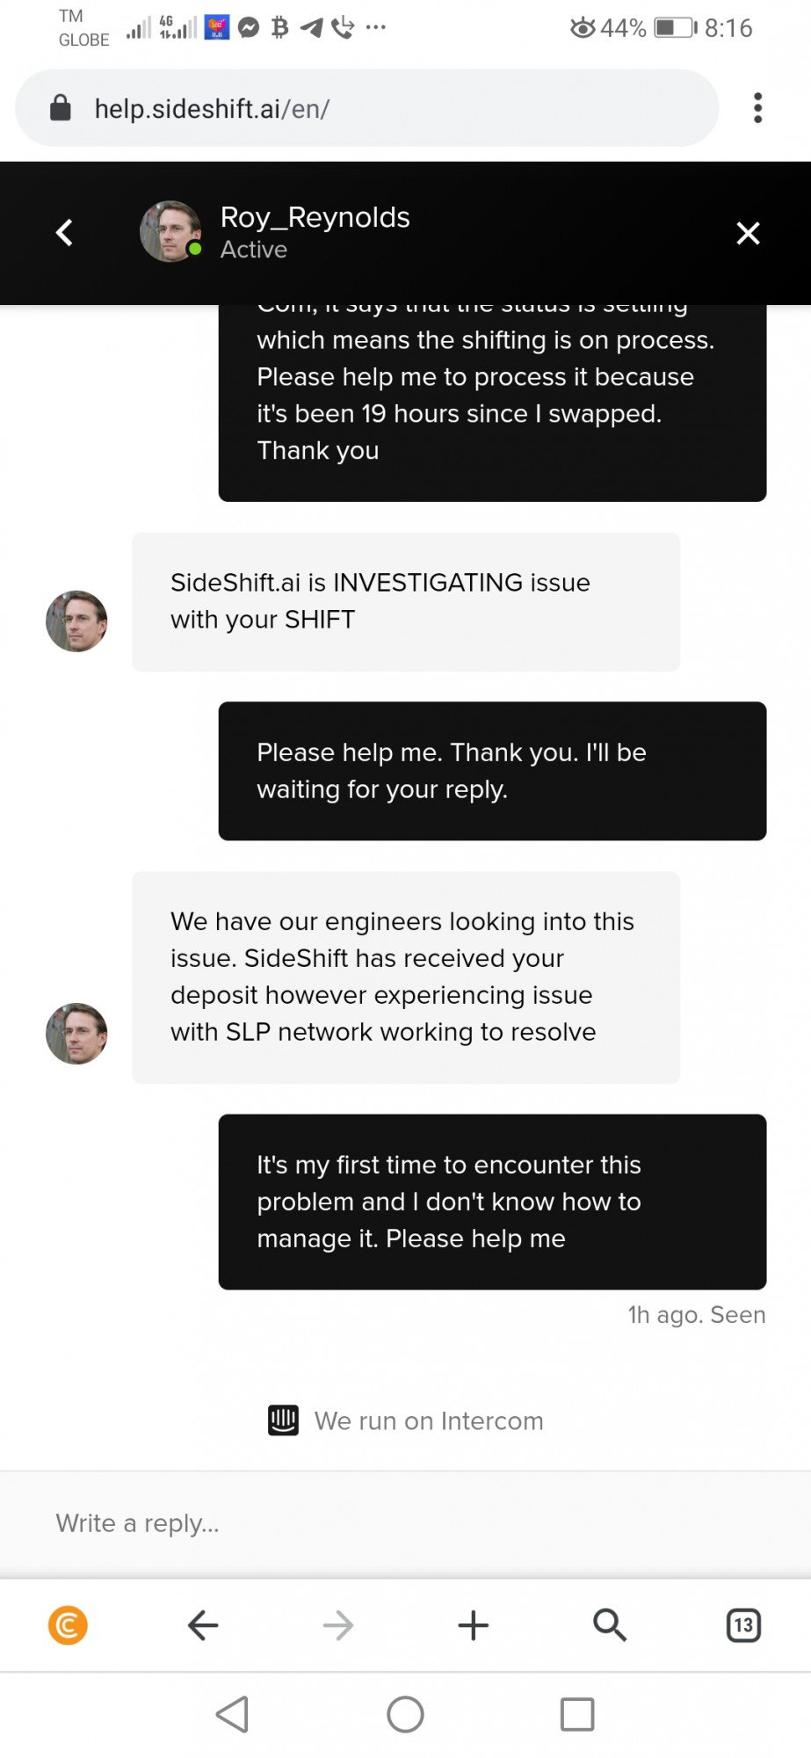Show the 13 open tabs switcher
Image resolution: width=811 pixels, height=1758 pixels.
click(x=743, y=1625)
